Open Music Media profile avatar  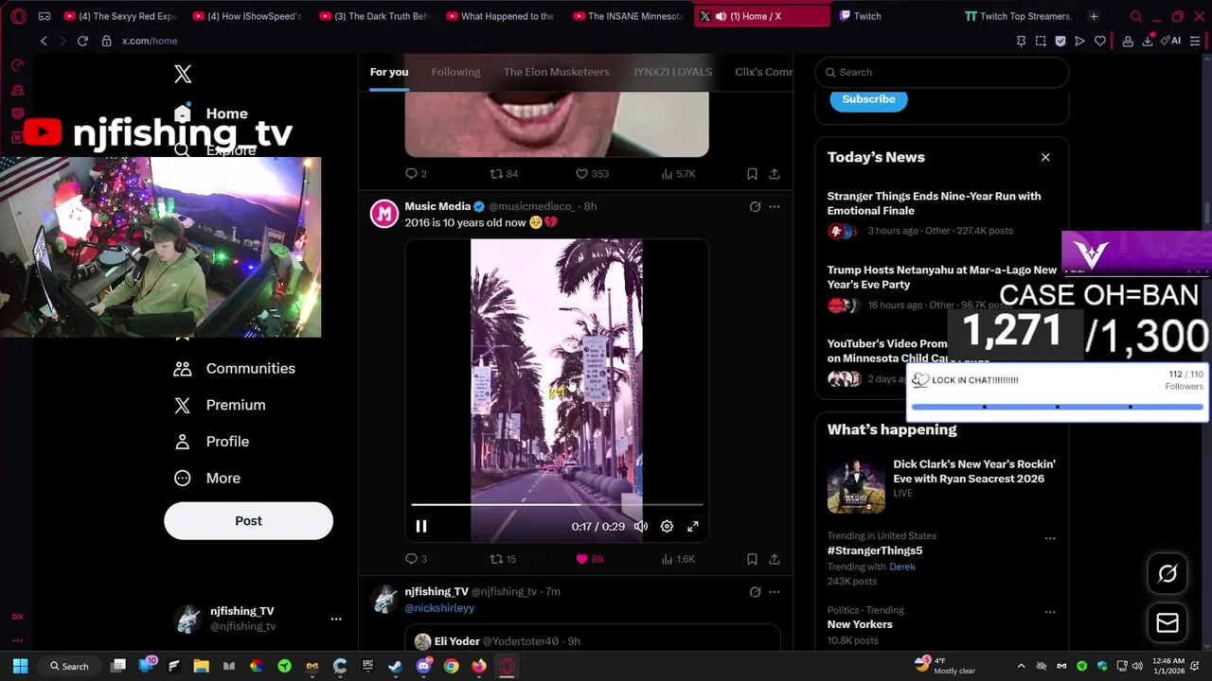coord(383,214)
